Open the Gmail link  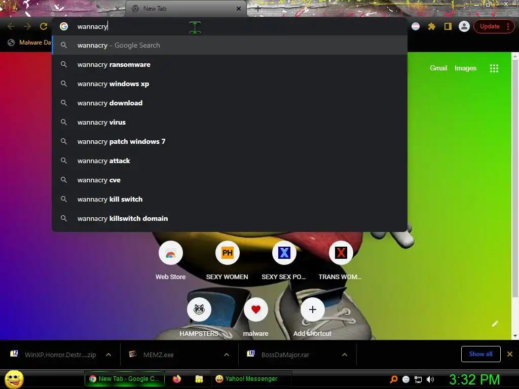(x=438, y=68)
